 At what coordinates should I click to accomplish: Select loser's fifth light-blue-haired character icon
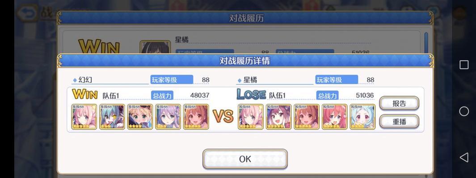pyautogui.click(x=362, y=117)
